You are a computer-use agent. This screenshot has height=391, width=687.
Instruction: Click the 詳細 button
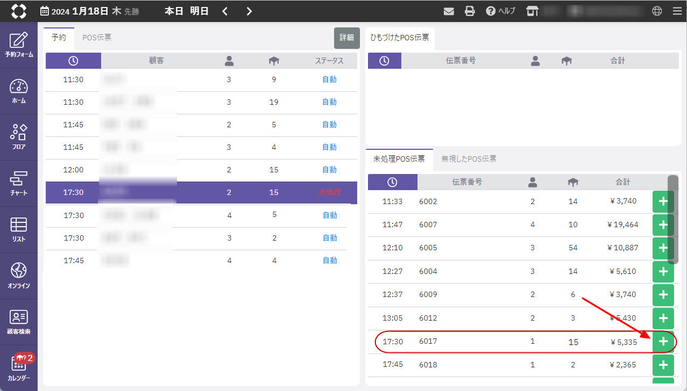346,38
